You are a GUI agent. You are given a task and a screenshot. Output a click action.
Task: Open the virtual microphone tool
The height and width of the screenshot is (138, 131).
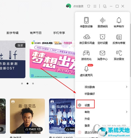click(x=86, y=71)
